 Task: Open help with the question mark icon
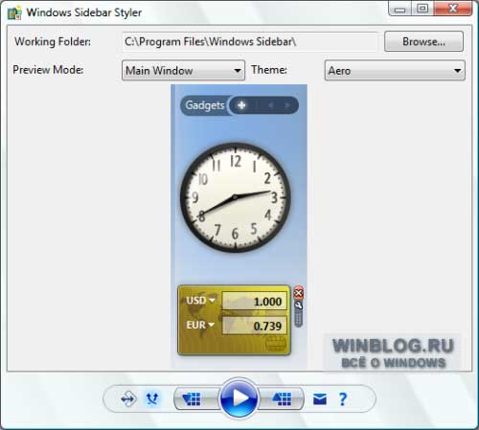coord(343,399)
